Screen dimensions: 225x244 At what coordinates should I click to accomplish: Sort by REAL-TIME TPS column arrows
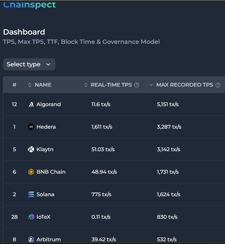[x=86, y=85]
